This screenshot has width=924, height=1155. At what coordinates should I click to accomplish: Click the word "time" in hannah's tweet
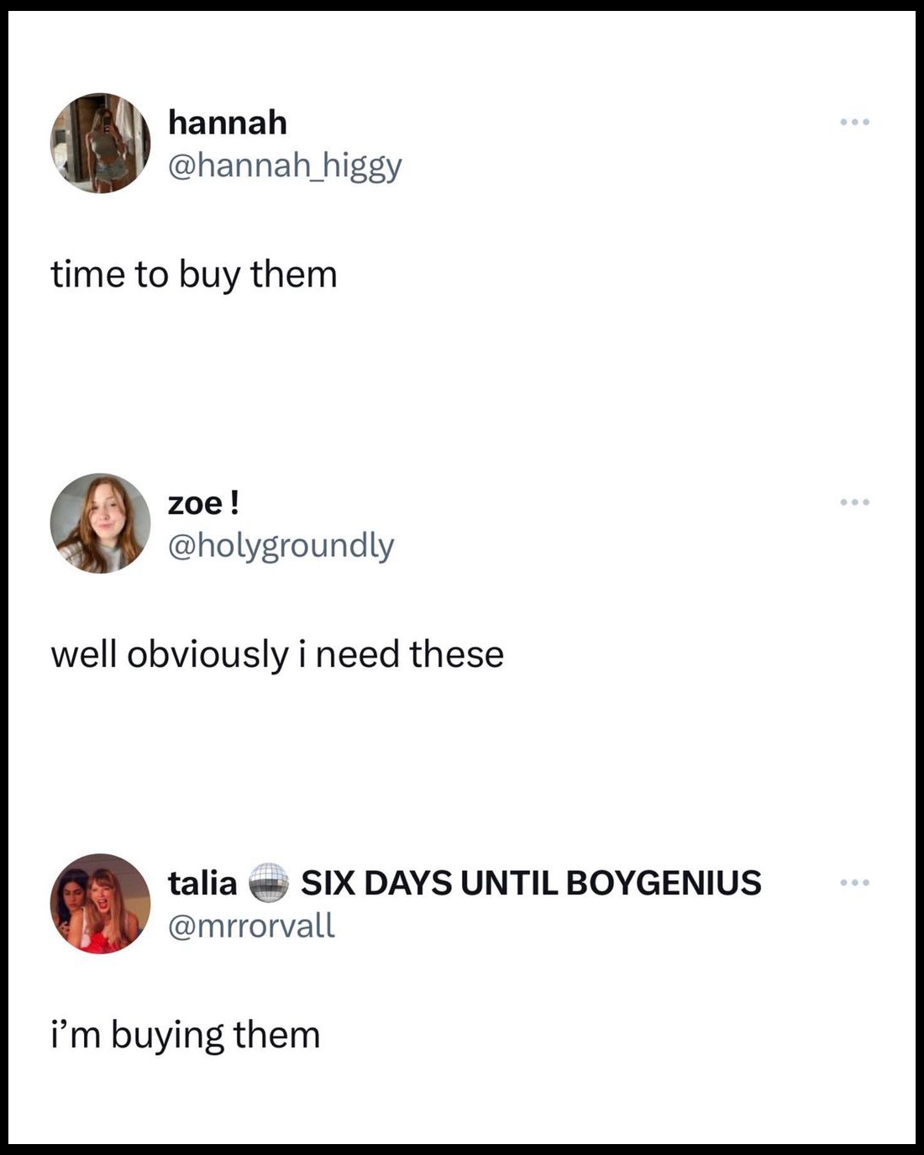(x=80, y=275)
